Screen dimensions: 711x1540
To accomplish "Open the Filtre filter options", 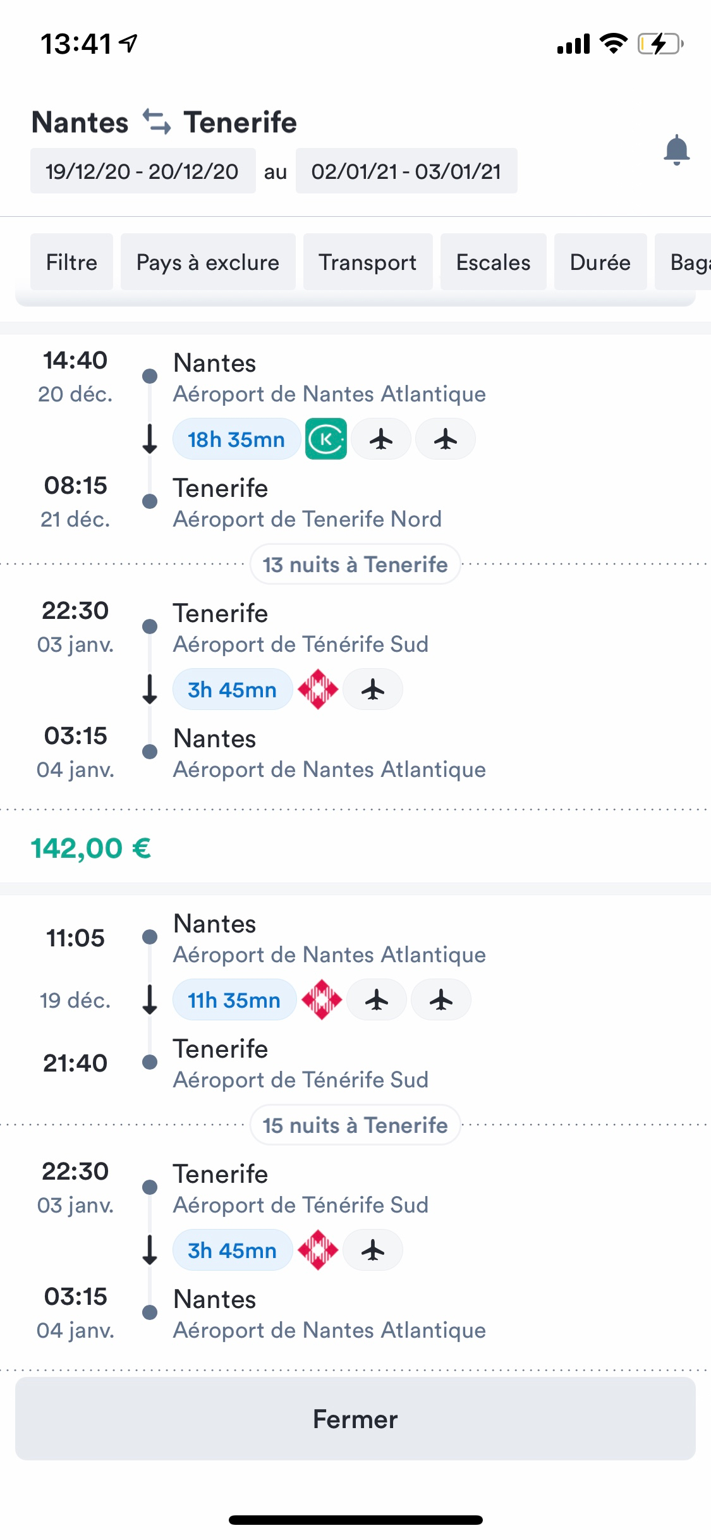I will (71, 262).
